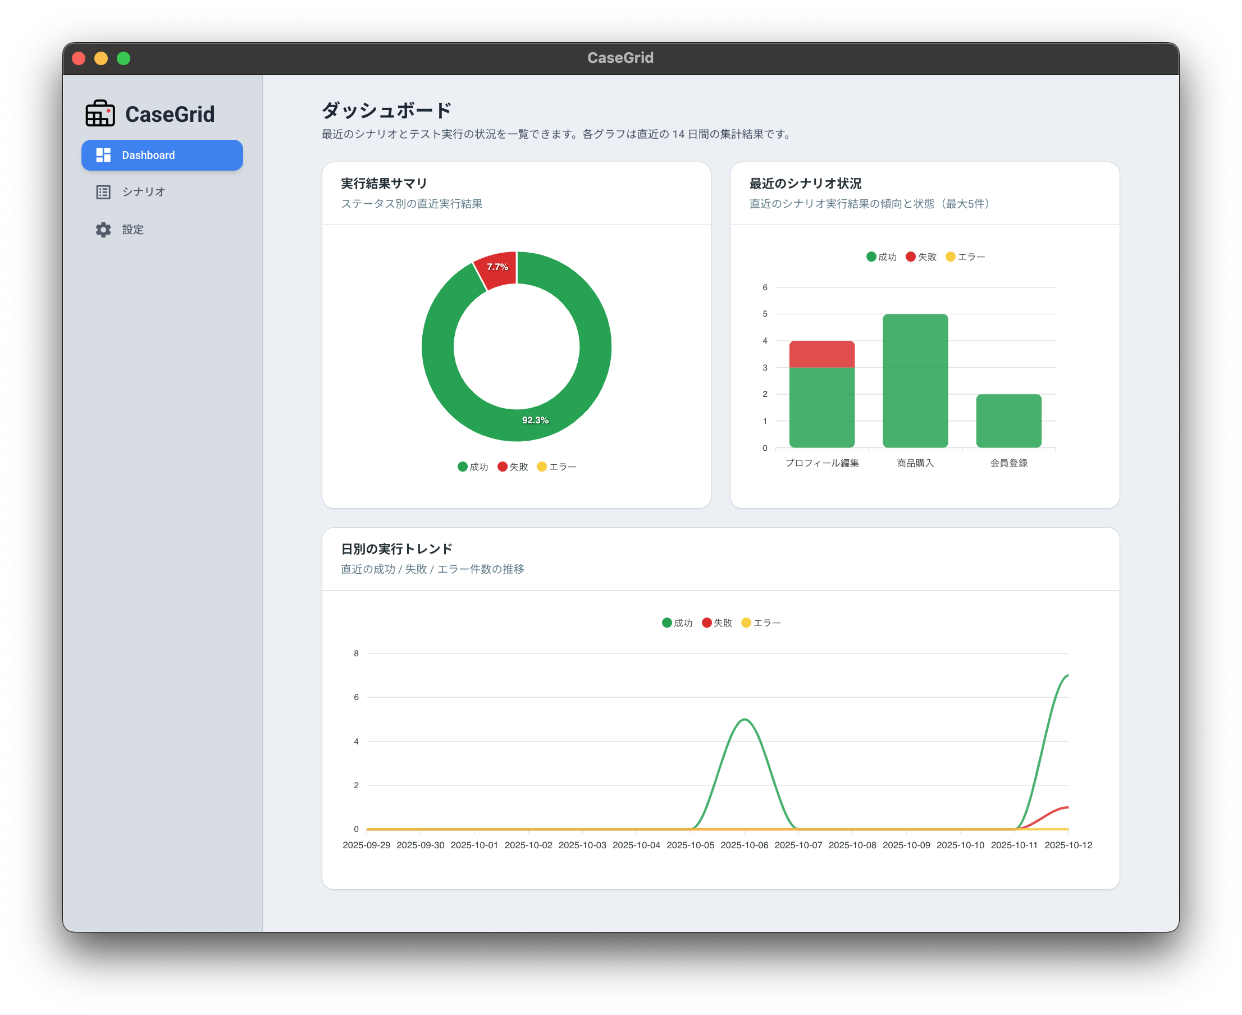Toggle 成功 legend in donut chart
The image size is (1242, 1015).
(472, 467)
